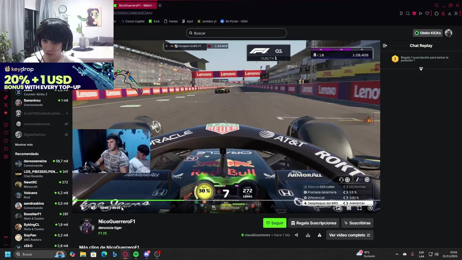Follow channel with Seguir button
This screenshot has height=260, width=462.
(x=275, y=223)
